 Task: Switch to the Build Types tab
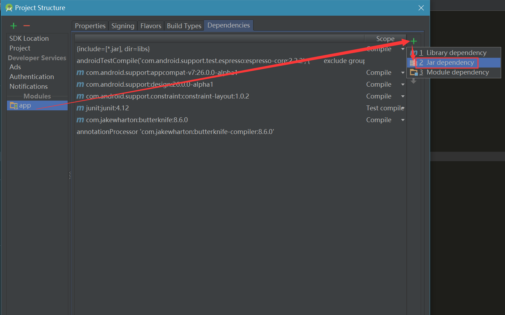click(x=184, y=26)
